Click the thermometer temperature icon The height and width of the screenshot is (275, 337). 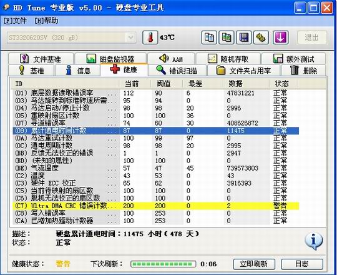click(150, 37)
